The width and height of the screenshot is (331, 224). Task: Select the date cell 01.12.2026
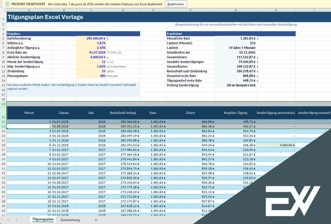pyautogui.click(x=64, y=145)
